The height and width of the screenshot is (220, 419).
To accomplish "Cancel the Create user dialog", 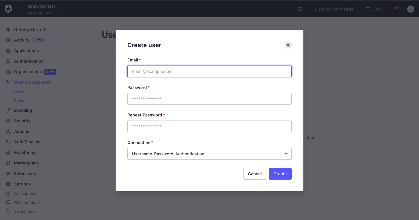I will (x=254, y=173).
